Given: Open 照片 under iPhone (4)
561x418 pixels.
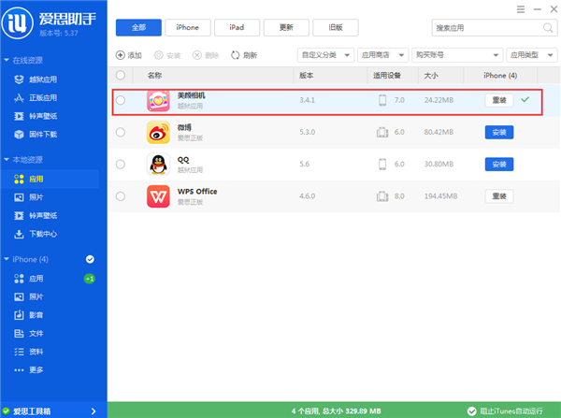Looking at the screenshot, I should point(36,296).
